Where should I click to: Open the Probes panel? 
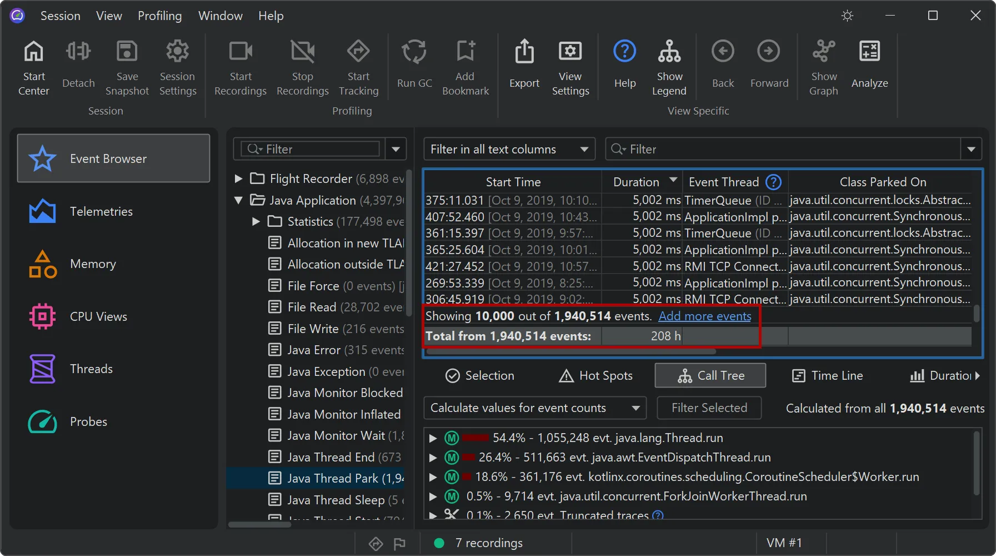(x=88, y=421)
